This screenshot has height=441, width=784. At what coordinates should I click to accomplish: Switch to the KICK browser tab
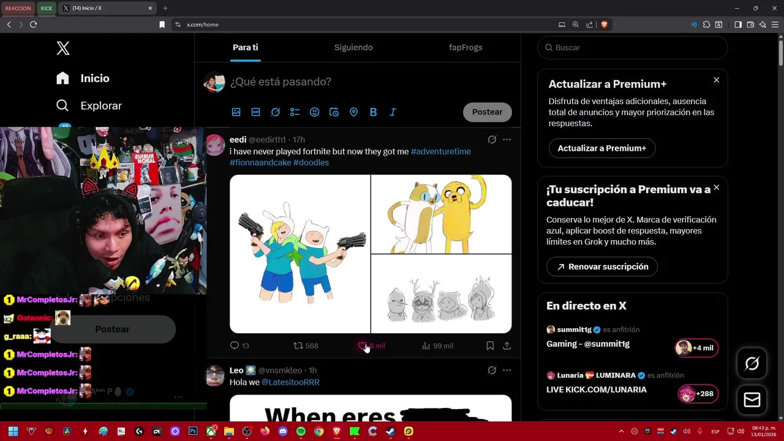coord(47,8)
